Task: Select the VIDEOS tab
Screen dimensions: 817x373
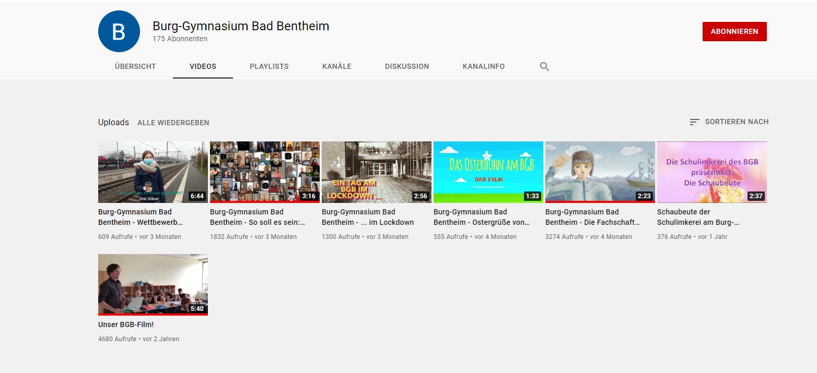Action: pyautogui.click(x=203, y=67)
